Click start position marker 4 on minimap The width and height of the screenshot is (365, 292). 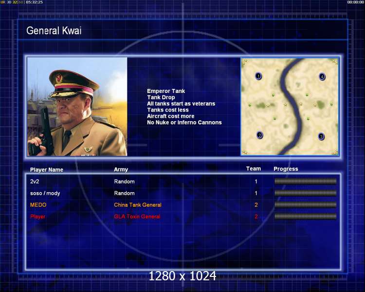322,76
